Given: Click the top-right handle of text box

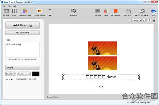Looking at the screenshot, I should tap(139, 75).
